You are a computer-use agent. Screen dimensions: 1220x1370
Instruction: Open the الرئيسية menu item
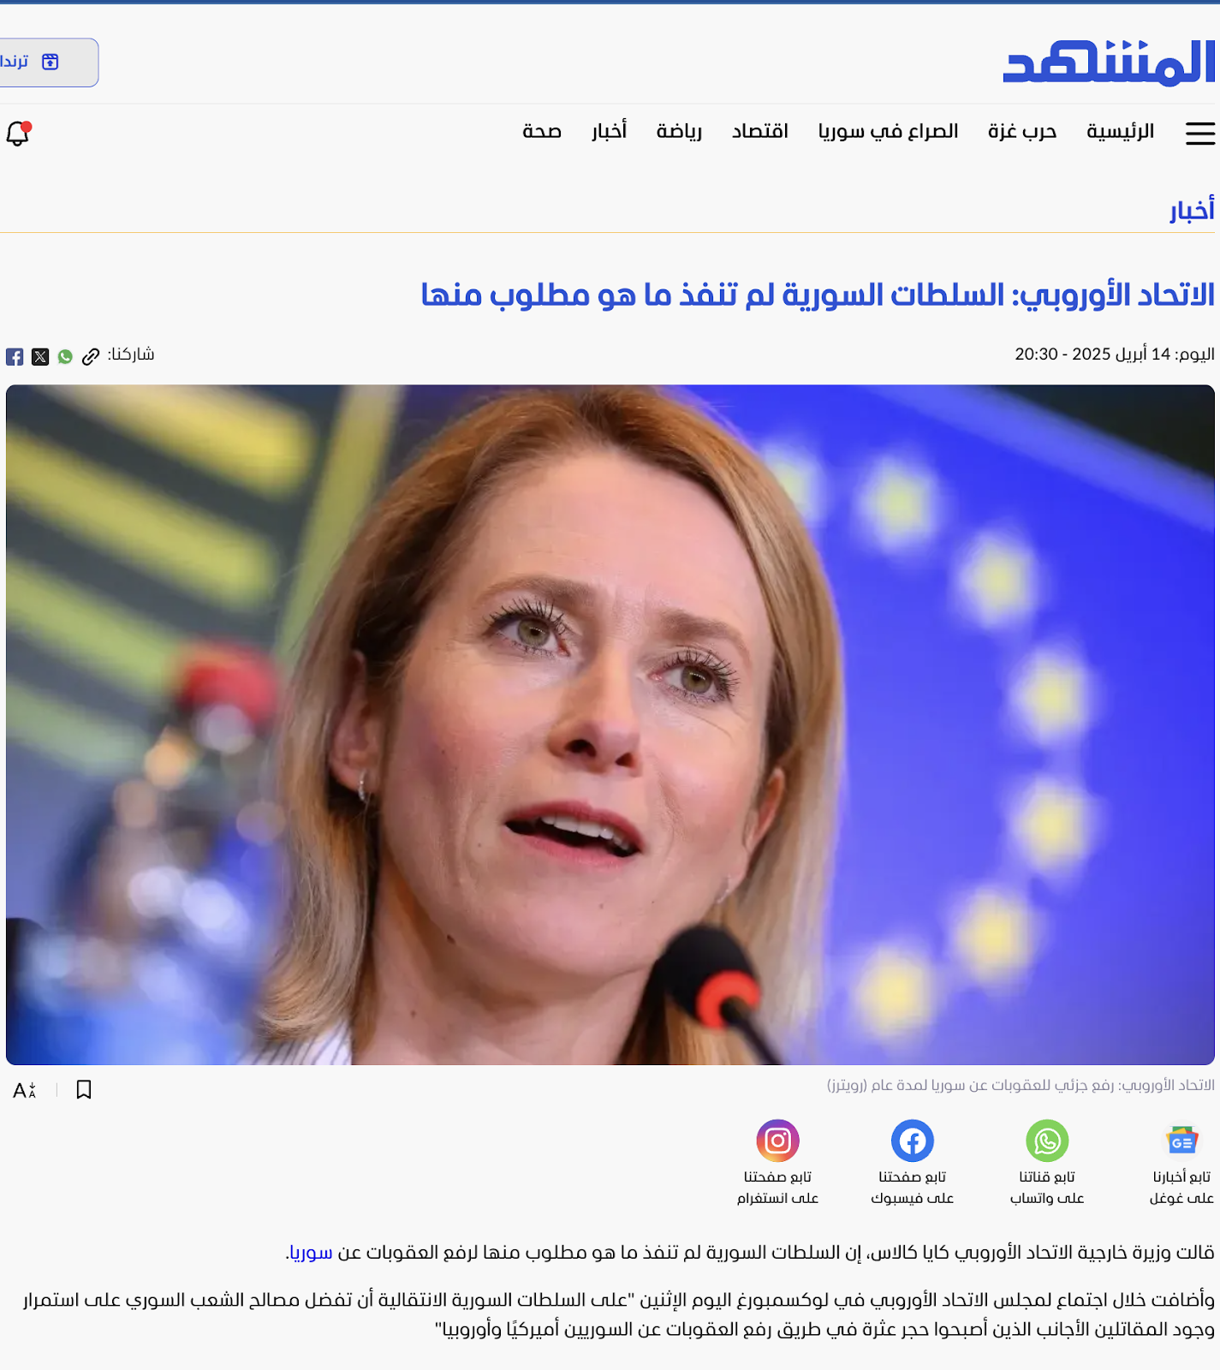[x=1121, y=131]
